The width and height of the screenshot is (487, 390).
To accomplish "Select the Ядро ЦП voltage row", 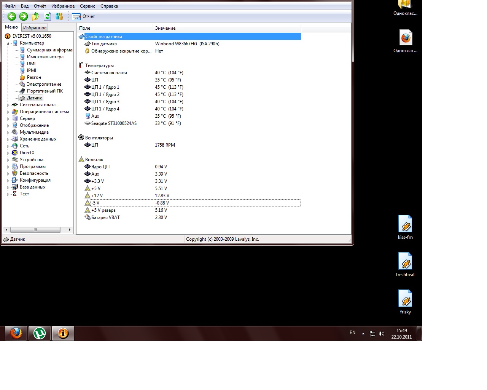I will coord(189,167).
